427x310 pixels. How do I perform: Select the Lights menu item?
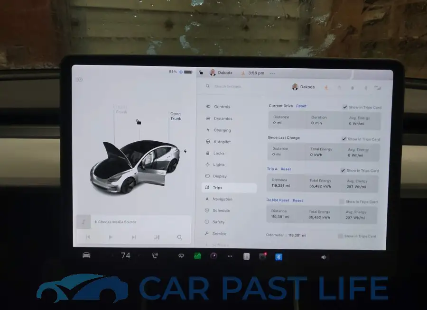tap(215, 164)
